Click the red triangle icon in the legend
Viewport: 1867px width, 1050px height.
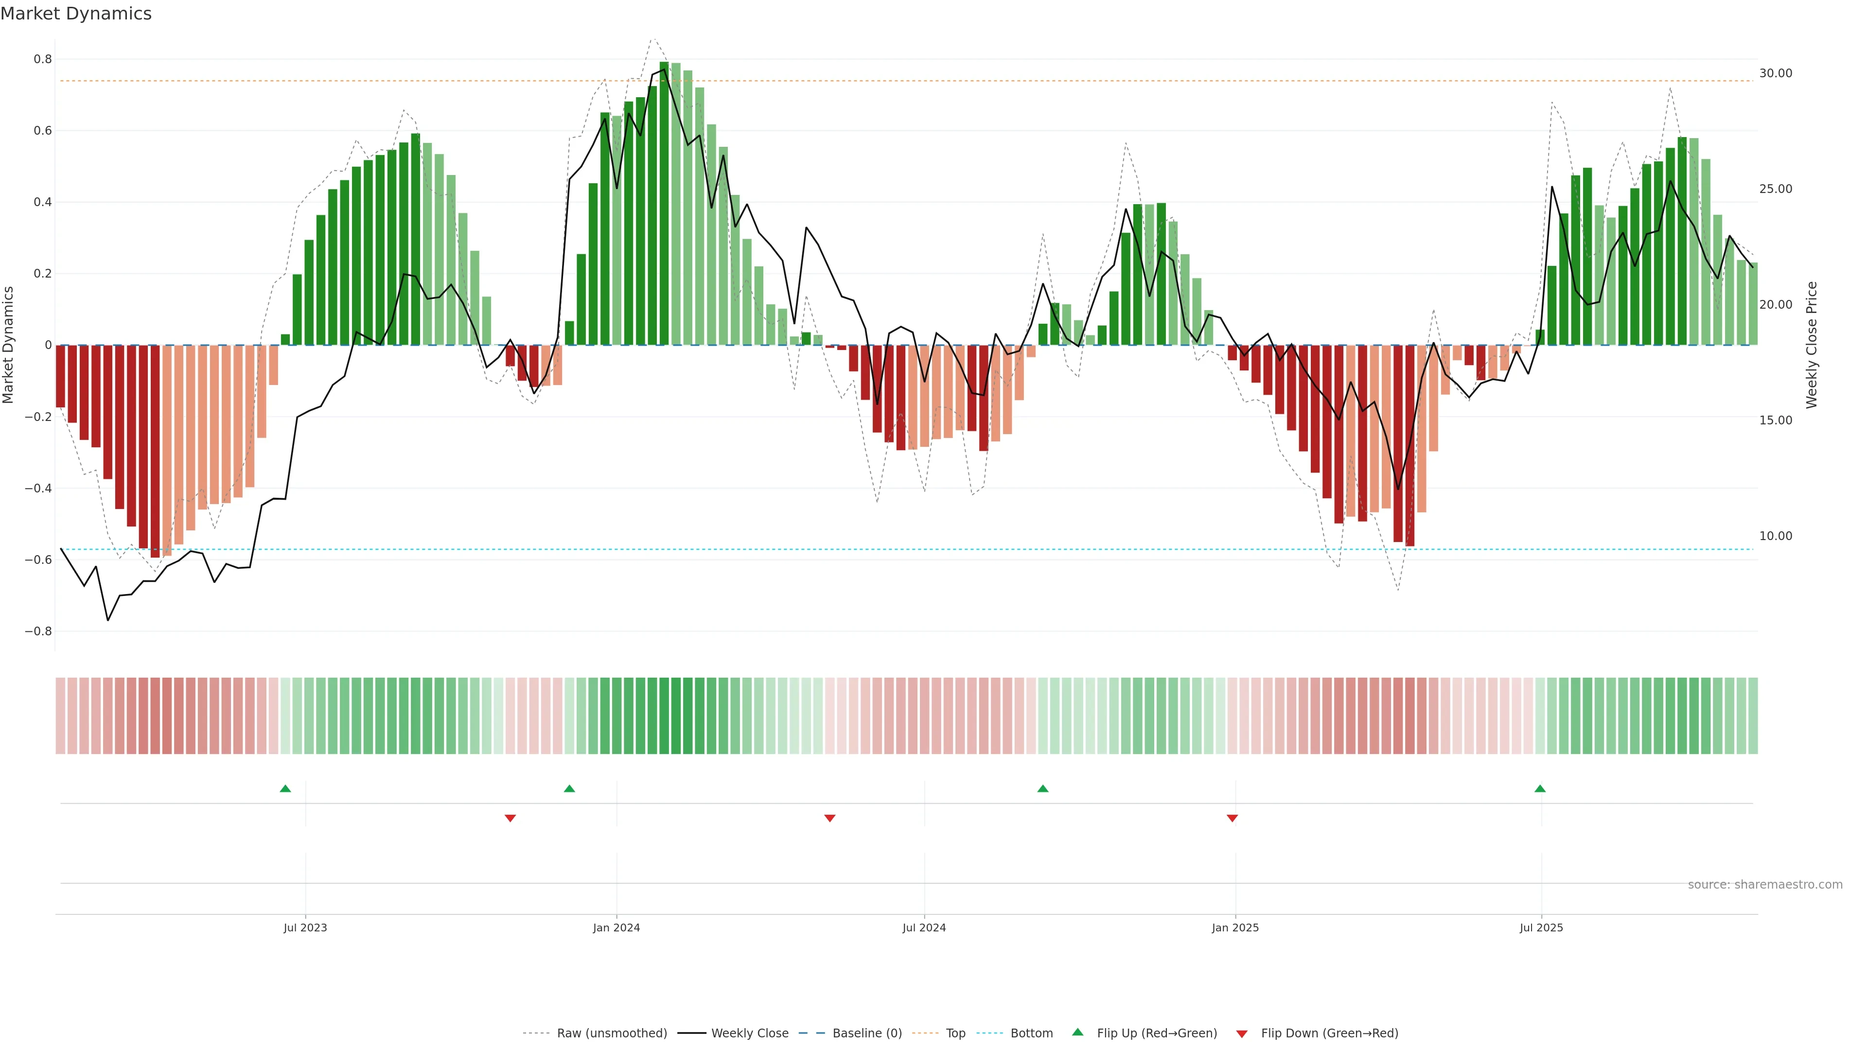pyautogui.click(x=1242, y=1033)
